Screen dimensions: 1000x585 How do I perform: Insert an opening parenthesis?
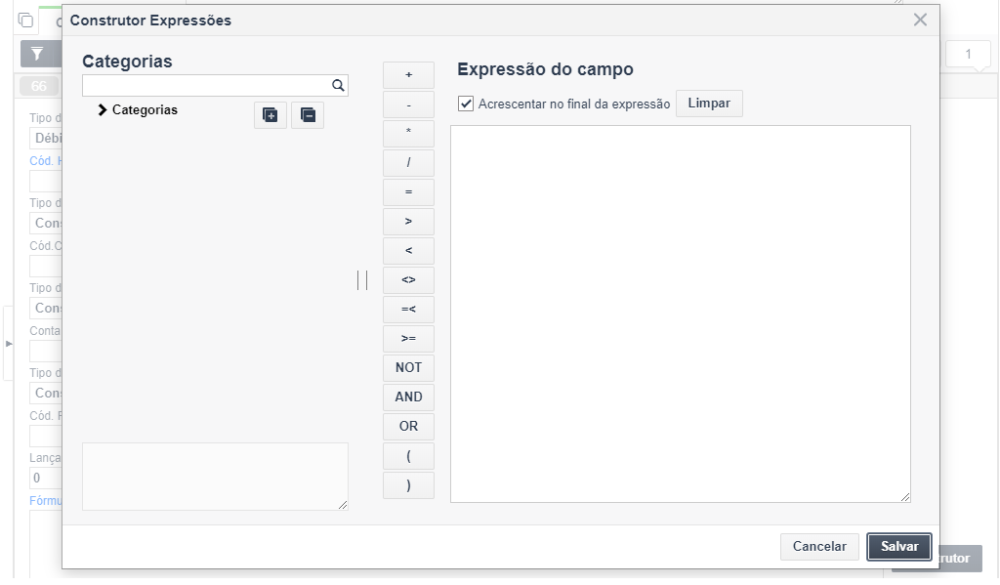(409, 456)
